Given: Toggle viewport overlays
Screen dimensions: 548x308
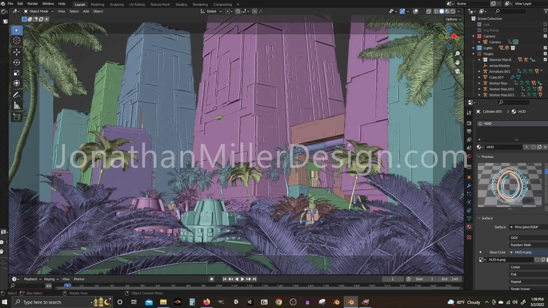Looking at the screenshot, I should (x=416, y=11).
